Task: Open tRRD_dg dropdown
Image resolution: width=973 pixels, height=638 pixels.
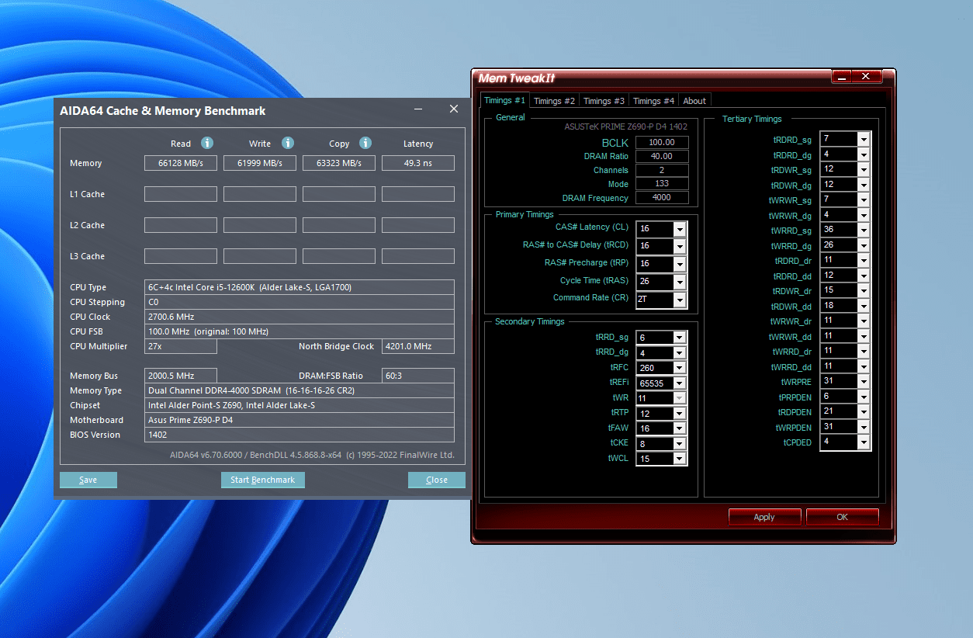Action: point(680,353)
